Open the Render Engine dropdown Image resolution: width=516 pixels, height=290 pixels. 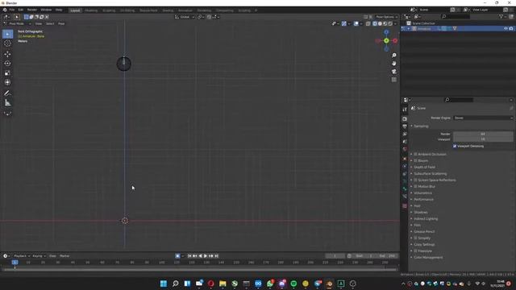pos(483,118)
